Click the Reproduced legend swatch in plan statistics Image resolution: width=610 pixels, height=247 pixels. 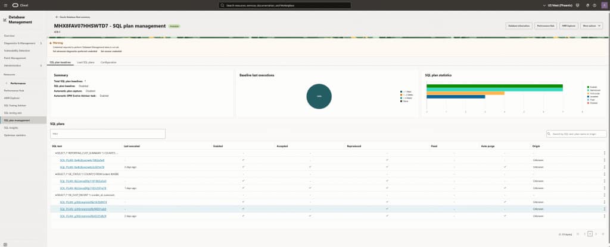[x=588, y=90]
